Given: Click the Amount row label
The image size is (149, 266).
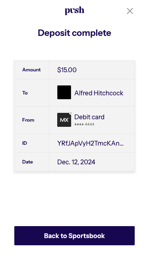Looking at the screenshot, I should click(x=31, y=70).
